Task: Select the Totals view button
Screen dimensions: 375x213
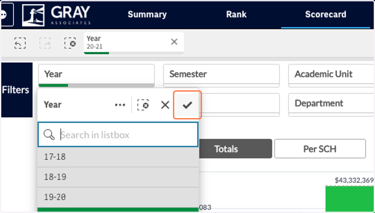Action: coord(235,149)
